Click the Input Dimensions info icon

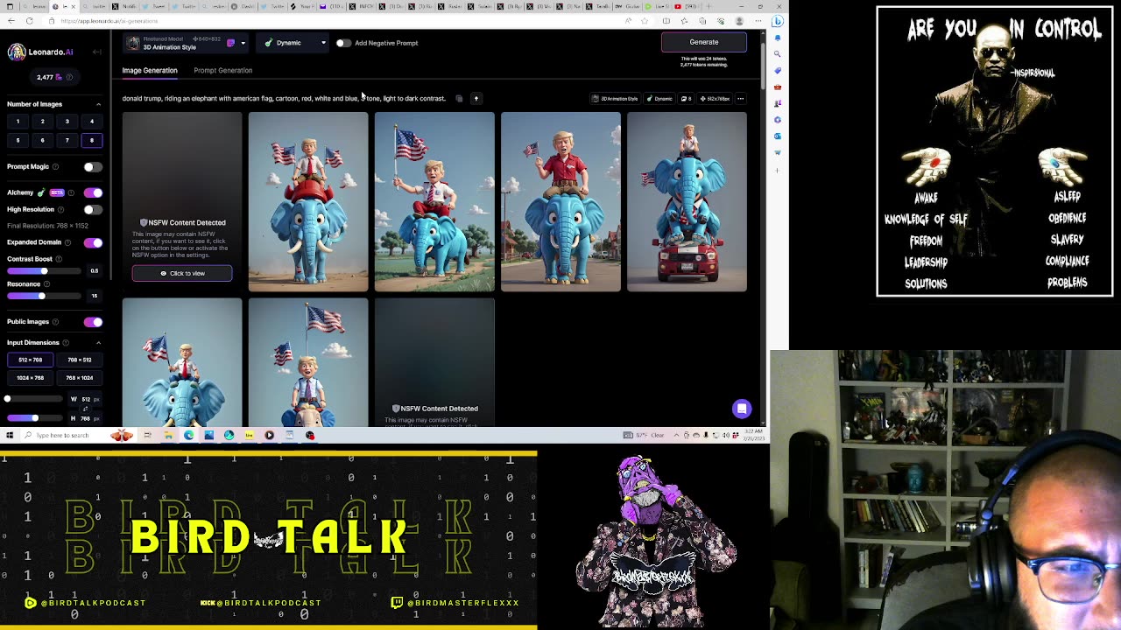click(67, 343)
